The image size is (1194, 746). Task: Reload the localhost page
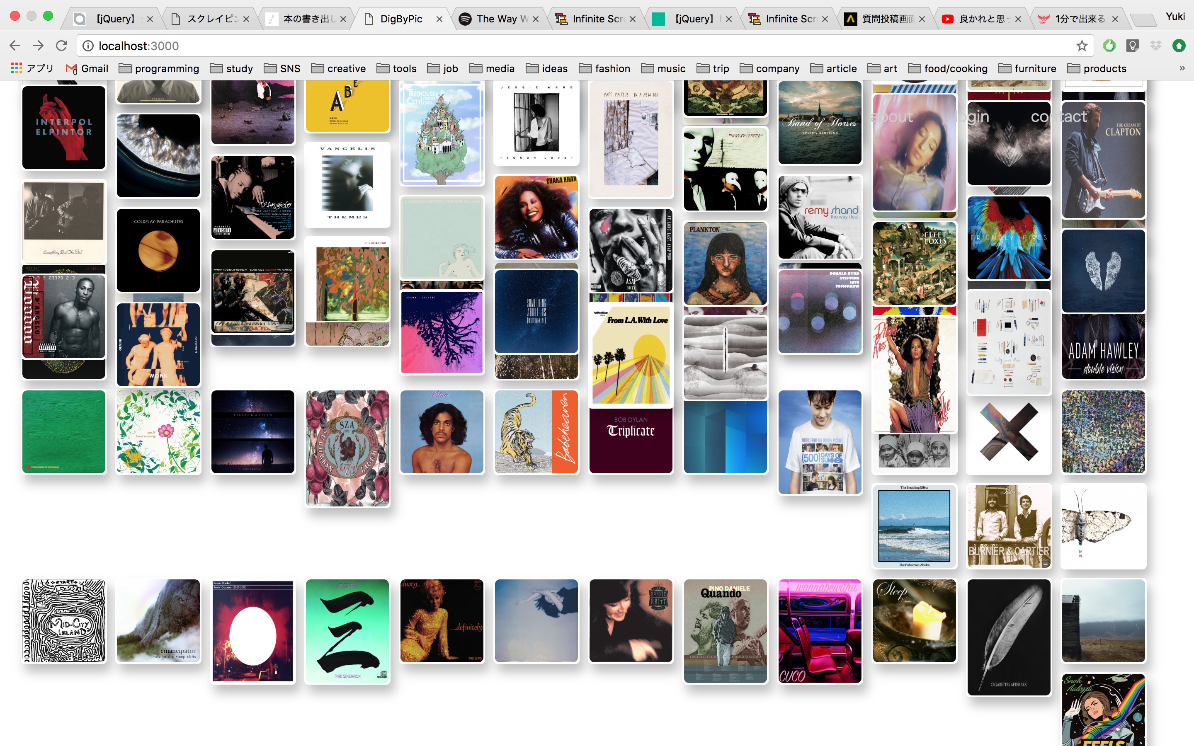(62, 46)
